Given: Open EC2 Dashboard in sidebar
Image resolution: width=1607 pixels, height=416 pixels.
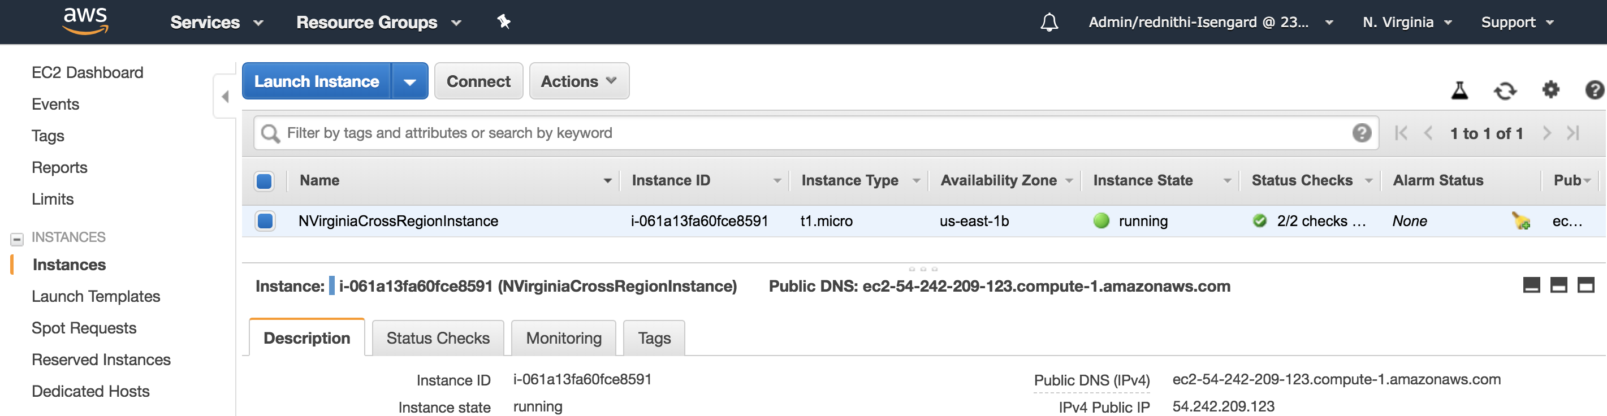Looking at the screenshot, I should [87, 73].
